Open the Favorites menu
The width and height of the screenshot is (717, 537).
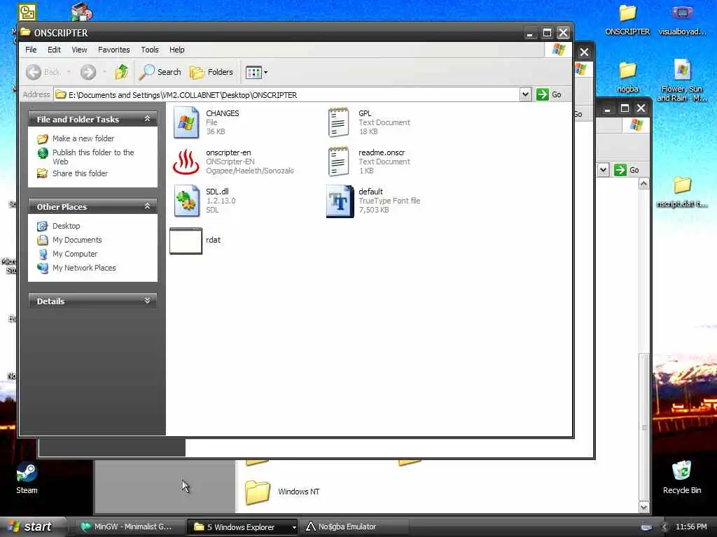click(114, 50)
